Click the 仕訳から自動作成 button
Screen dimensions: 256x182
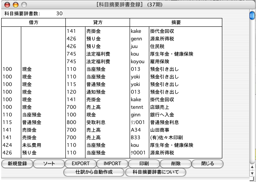pyautogui.click(x=93, y=172)
